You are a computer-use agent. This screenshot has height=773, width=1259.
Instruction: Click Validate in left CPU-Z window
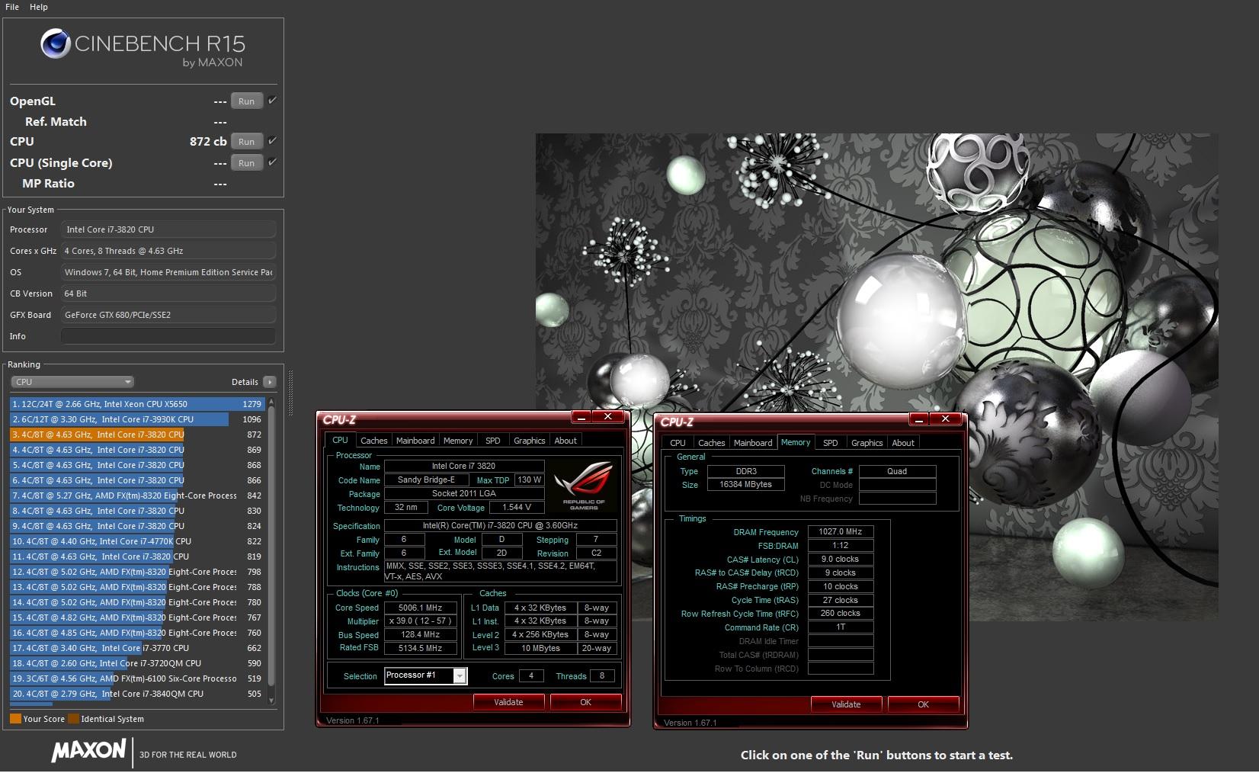[508, 702]
